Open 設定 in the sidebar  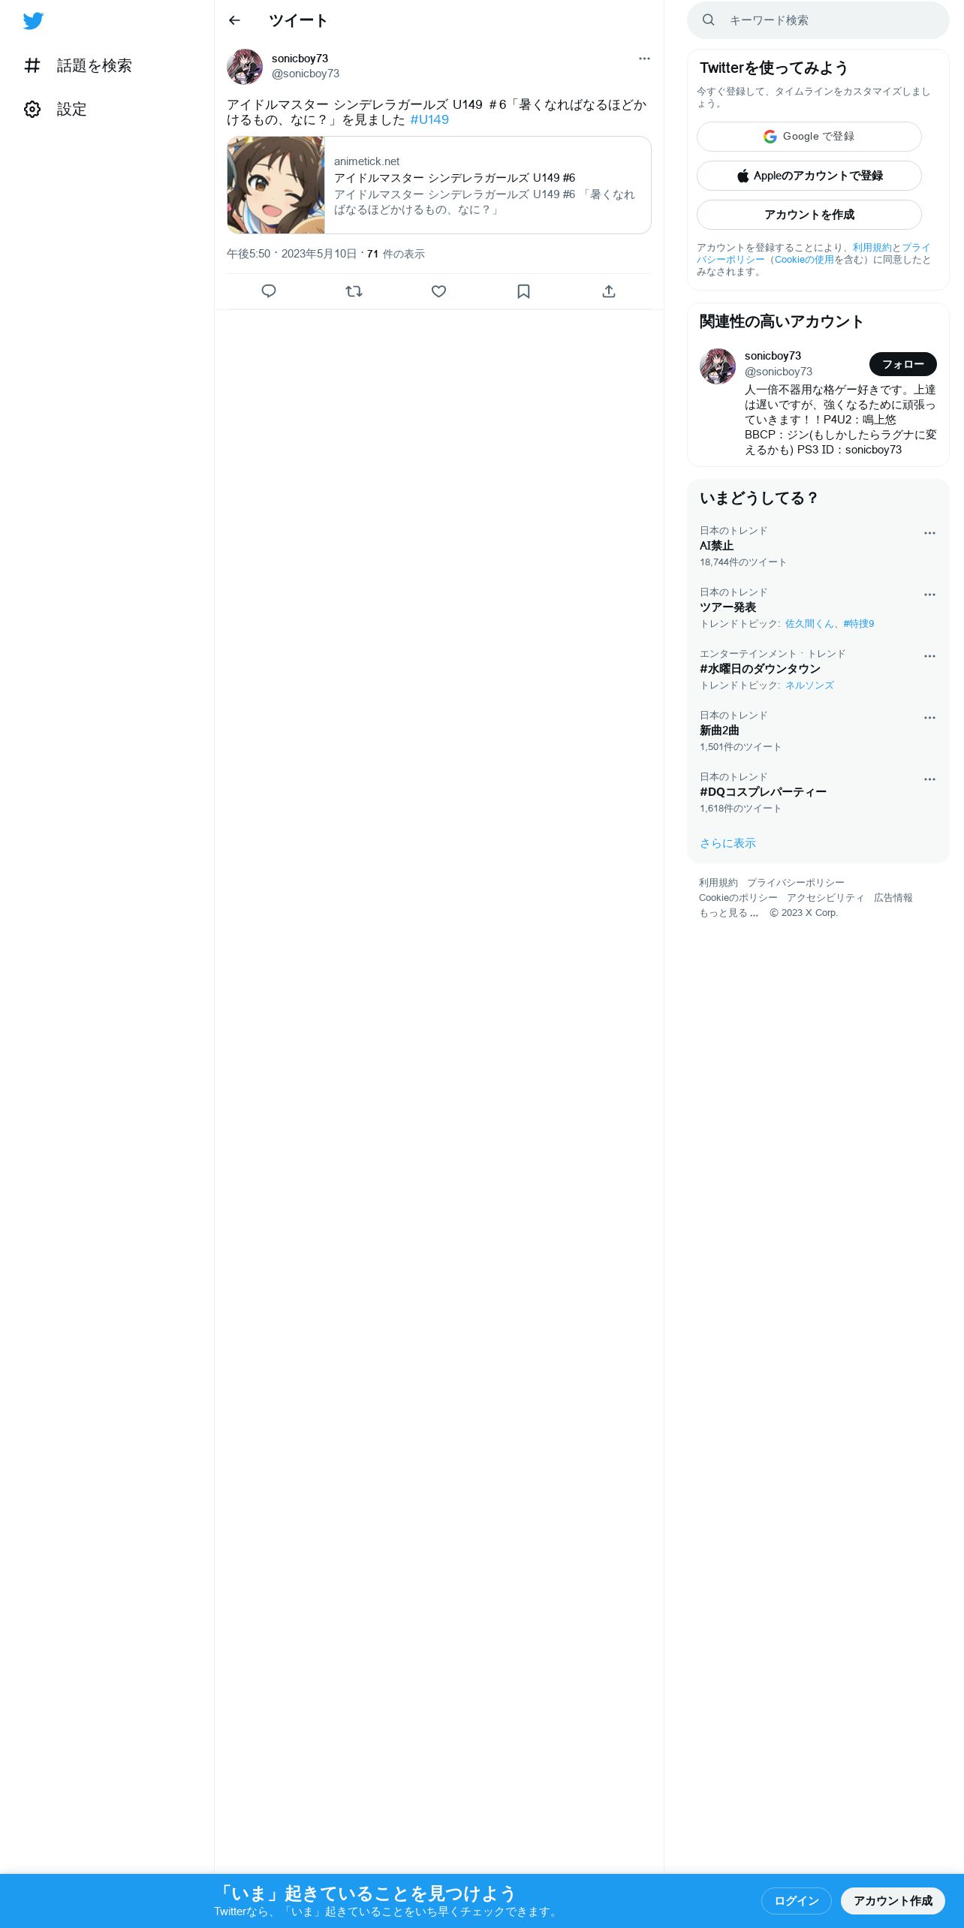click(56, 110)
